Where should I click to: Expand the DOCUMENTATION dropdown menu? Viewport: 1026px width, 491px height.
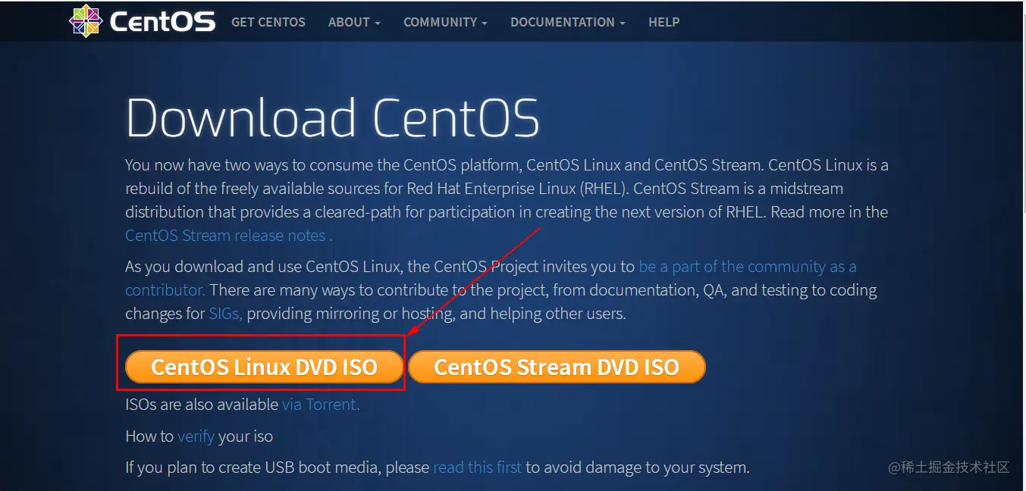pyautogui.click(x=568, y=22)
